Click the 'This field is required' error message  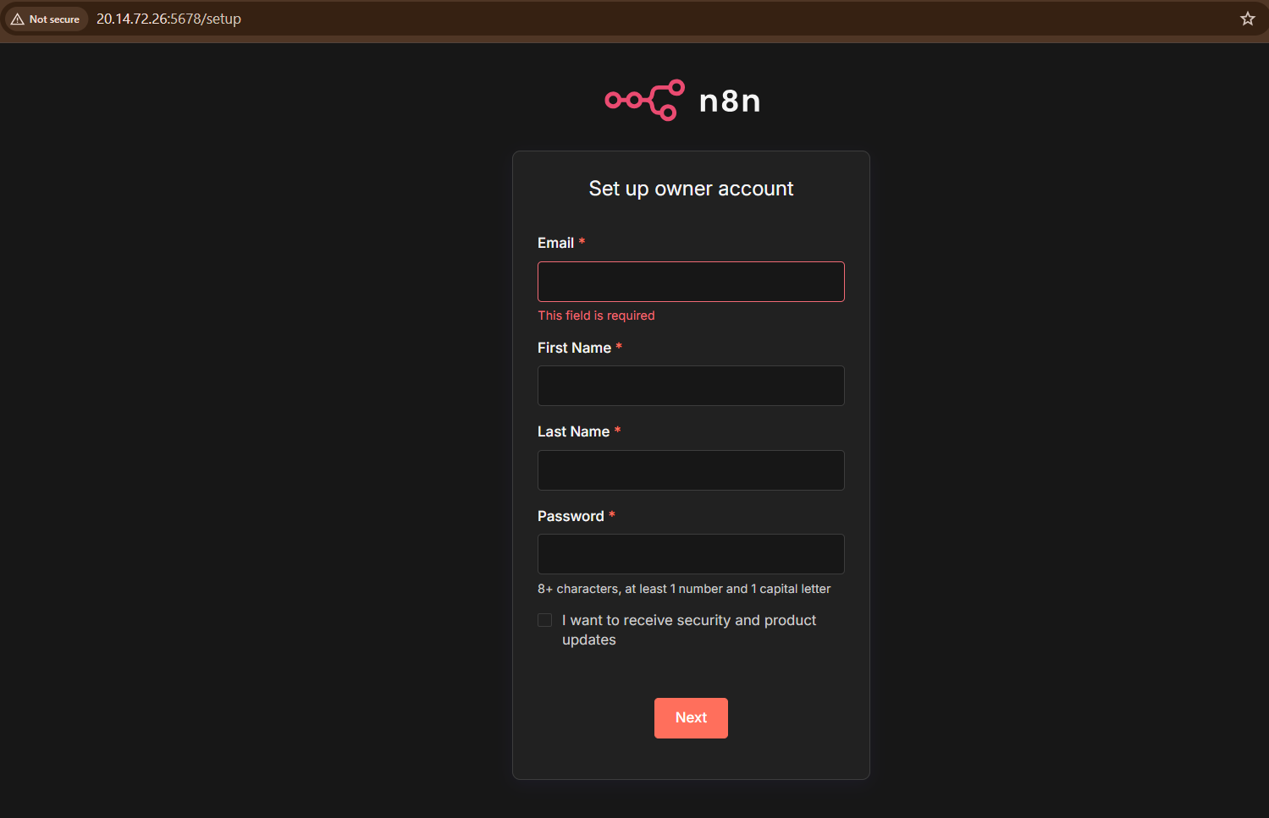[596, 316]
